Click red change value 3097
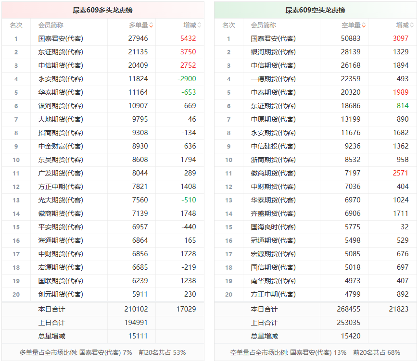 tap(401, 38)
